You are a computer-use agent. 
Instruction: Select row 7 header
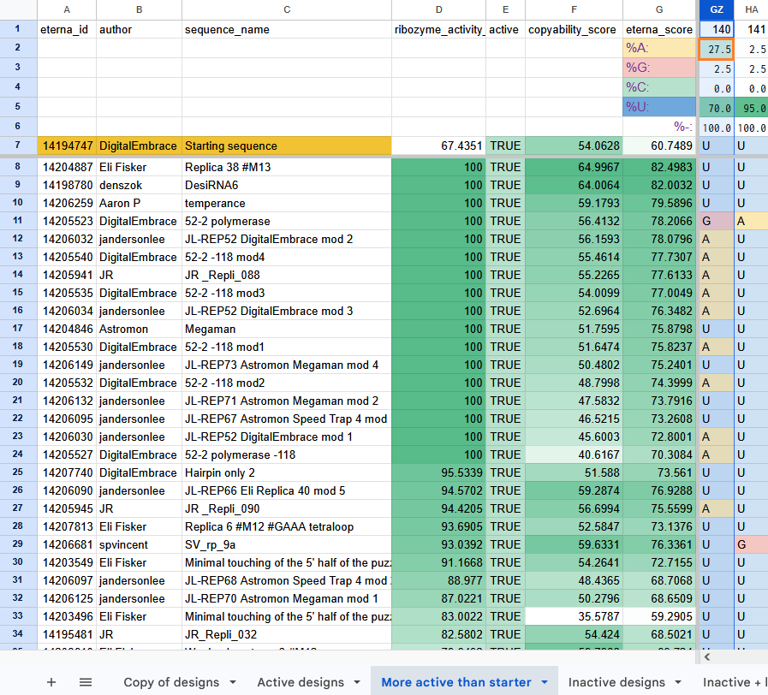[18, 146]
